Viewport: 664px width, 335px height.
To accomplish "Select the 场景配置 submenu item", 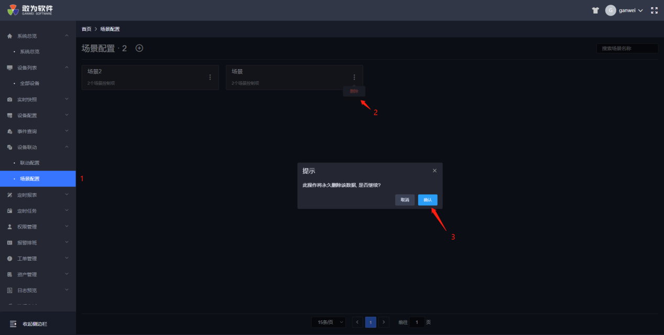I will [x=38, y=179].
